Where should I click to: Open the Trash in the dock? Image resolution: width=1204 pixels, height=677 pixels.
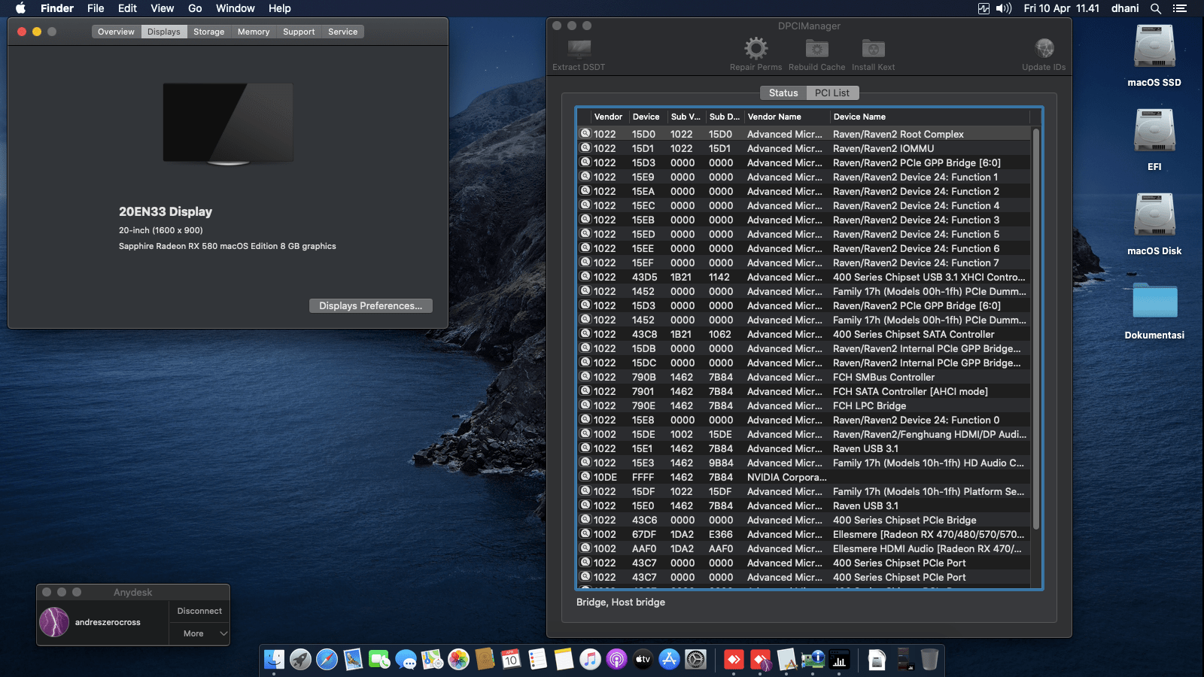pyautogui.click(x=929, y=660)
